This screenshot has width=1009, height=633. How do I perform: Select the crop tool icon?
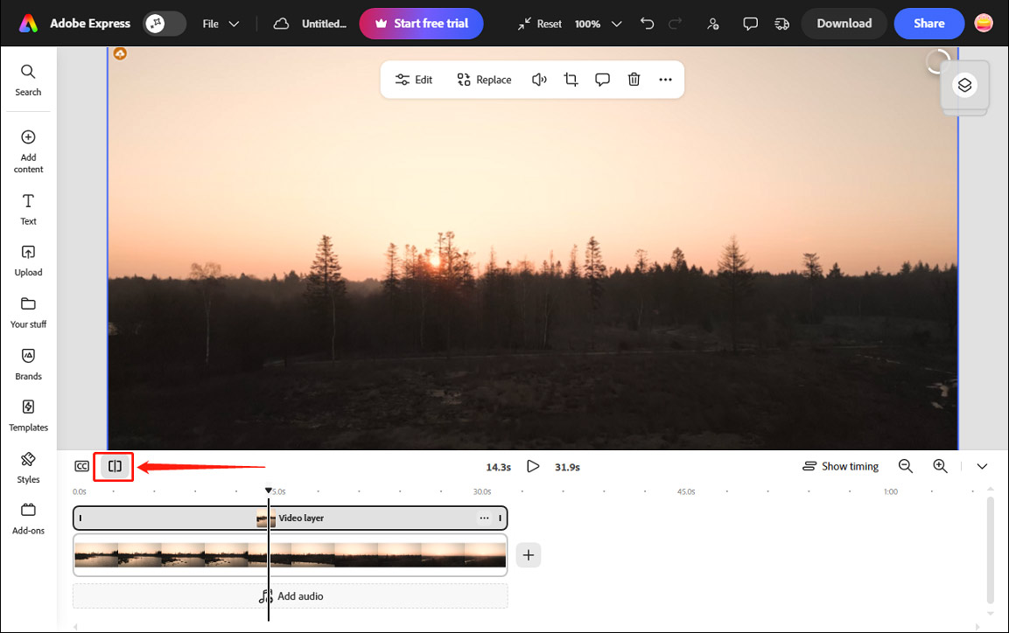coord(571,80)
